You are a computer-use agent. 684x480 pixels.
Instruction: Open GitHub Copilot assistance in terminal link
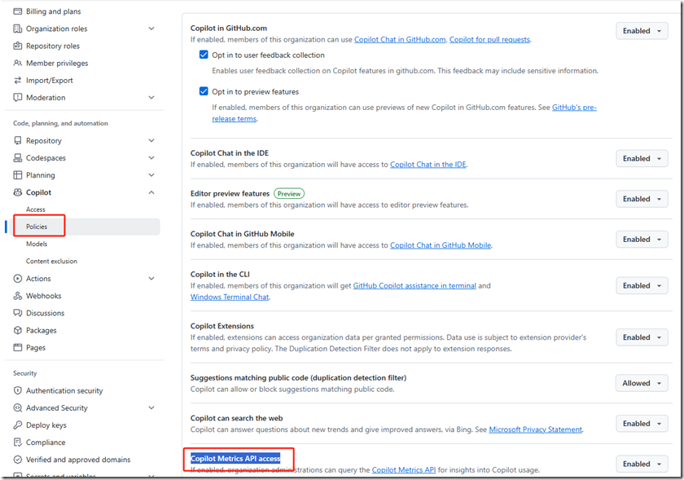(414, 286)
